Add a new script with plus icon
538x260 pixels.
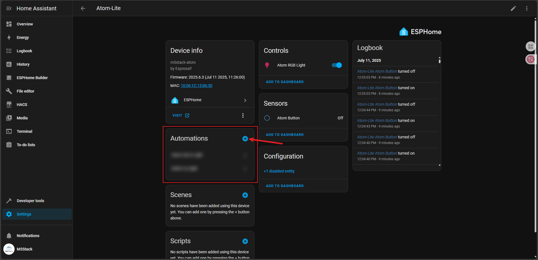tap(245, 241)
